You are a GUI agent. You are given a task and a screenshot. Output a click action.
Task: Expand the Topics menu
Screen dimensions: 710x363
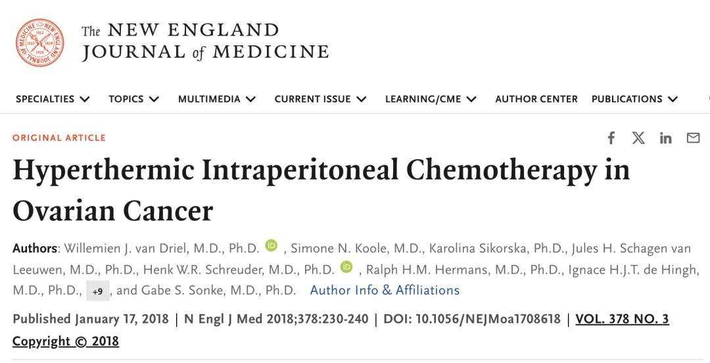coord(134,99)
